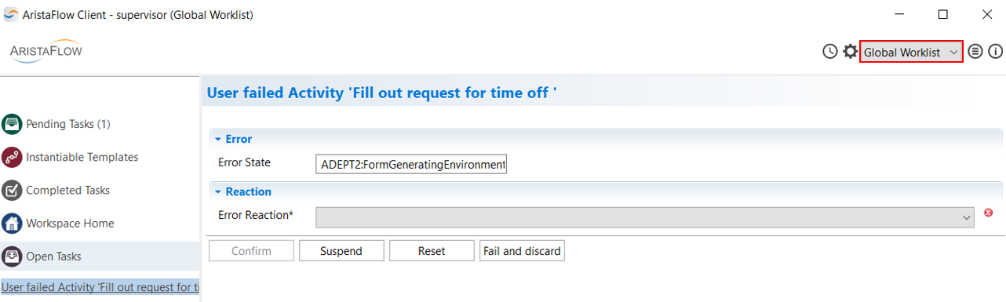This screenshot has width=1006, height=302.
Task: Click the AristaFlow logo
Action: pyautogui.click(x=46, y=50)
